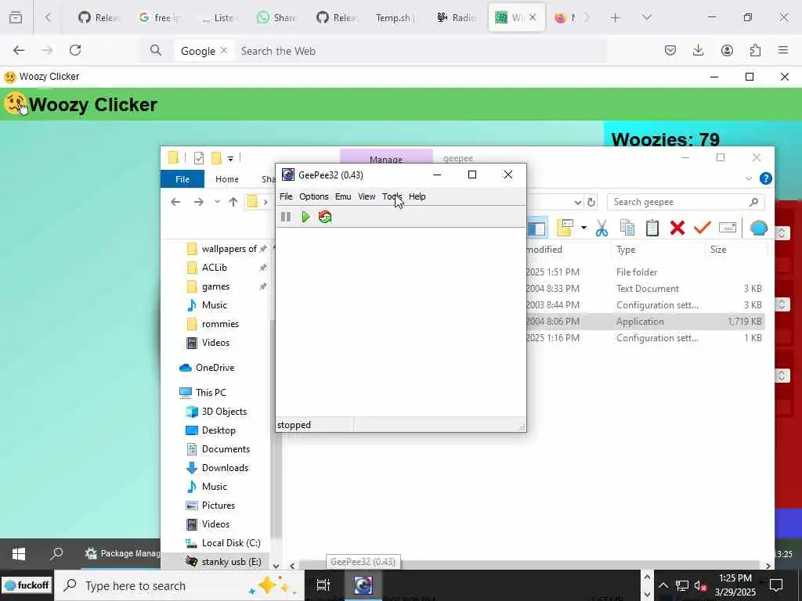Expand the Explorer ribbon chevron

point(748,178)
